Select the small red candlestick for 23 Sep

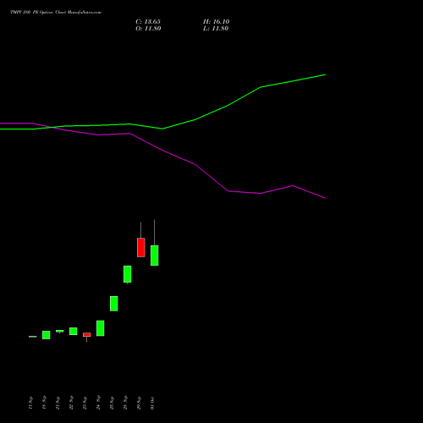click(x=87, y=334)
